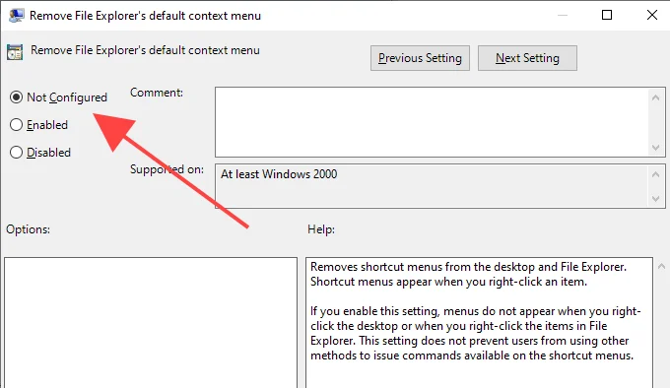The height and width of the screenshot is (388, 670).
Task: Click the Help description text area
Action: click(479, 323)
